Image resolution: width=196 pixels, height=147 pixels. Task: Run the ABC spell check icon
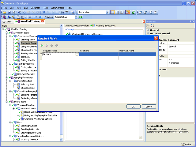pyautogui.click(x=67, y=12)
